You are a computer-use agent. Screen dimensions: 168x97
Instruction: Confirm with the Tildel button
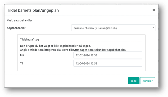click(134, 81)
